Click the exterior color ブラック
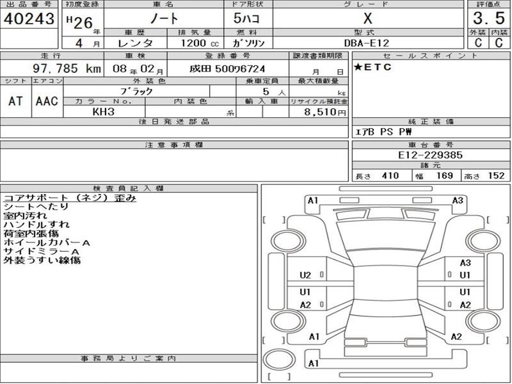The image size is (512, 384). tap(136, 91)
